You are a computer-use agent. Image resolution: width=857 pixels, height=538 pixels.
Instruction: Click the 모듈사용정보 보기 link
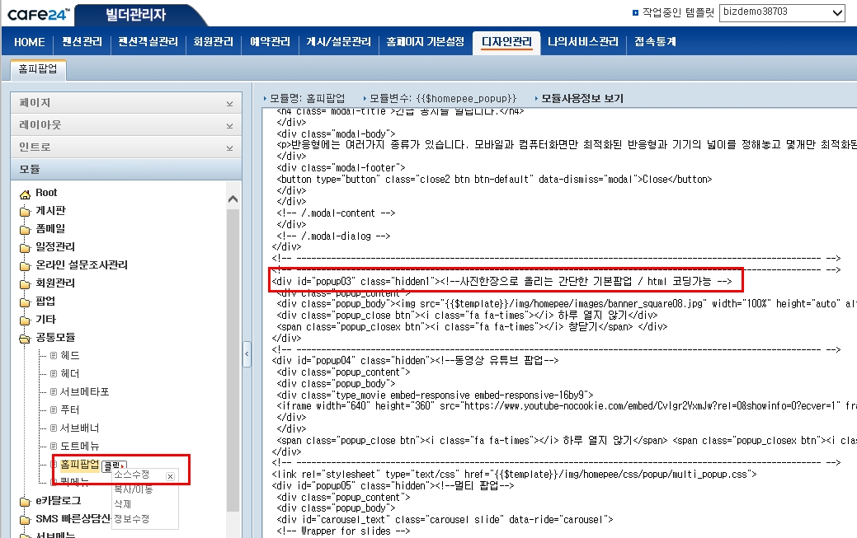(x=582, y=98)
